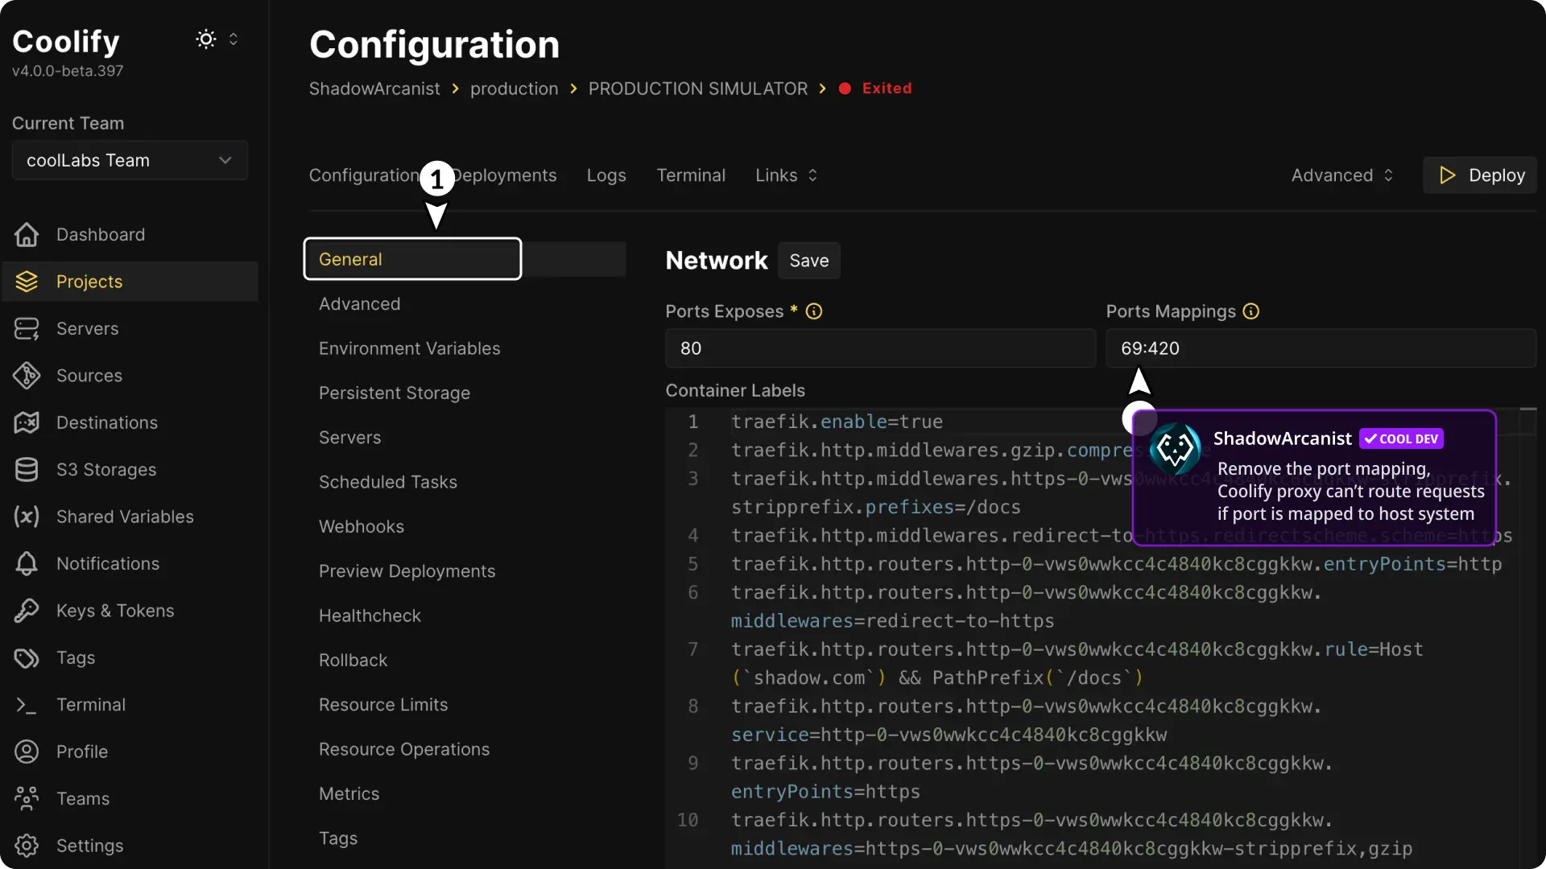Screen dimensions: 1546x869
Task: Click the S3 Storages database icon
Action: point(28,469)
